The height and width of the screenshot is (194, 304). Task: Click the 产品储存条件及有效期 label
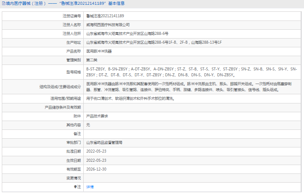tap(63, 107)
